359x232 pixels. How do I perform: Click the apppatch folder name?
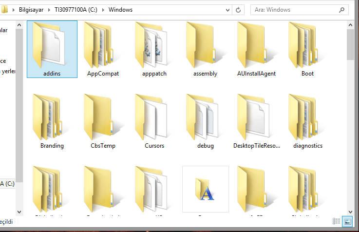click(x=154, y=74)
